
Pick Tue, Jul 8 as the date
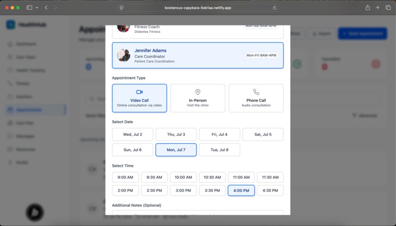tap(220, 150)
